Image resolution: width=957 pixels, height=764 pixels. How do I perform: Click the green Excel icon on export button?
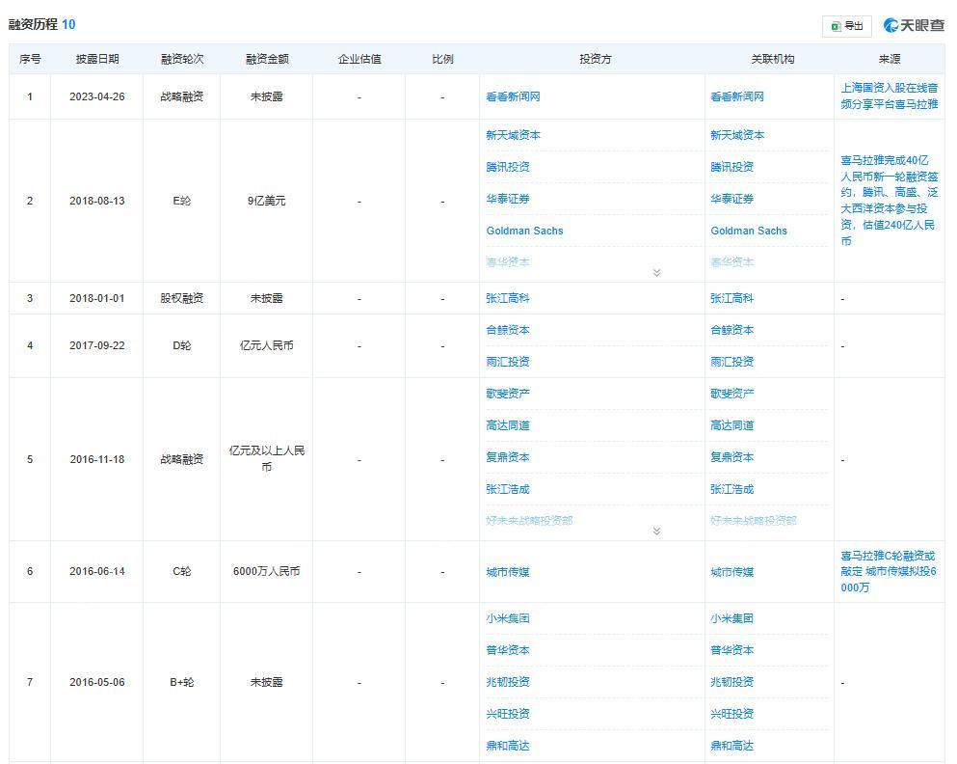click(x=835, y=27)
